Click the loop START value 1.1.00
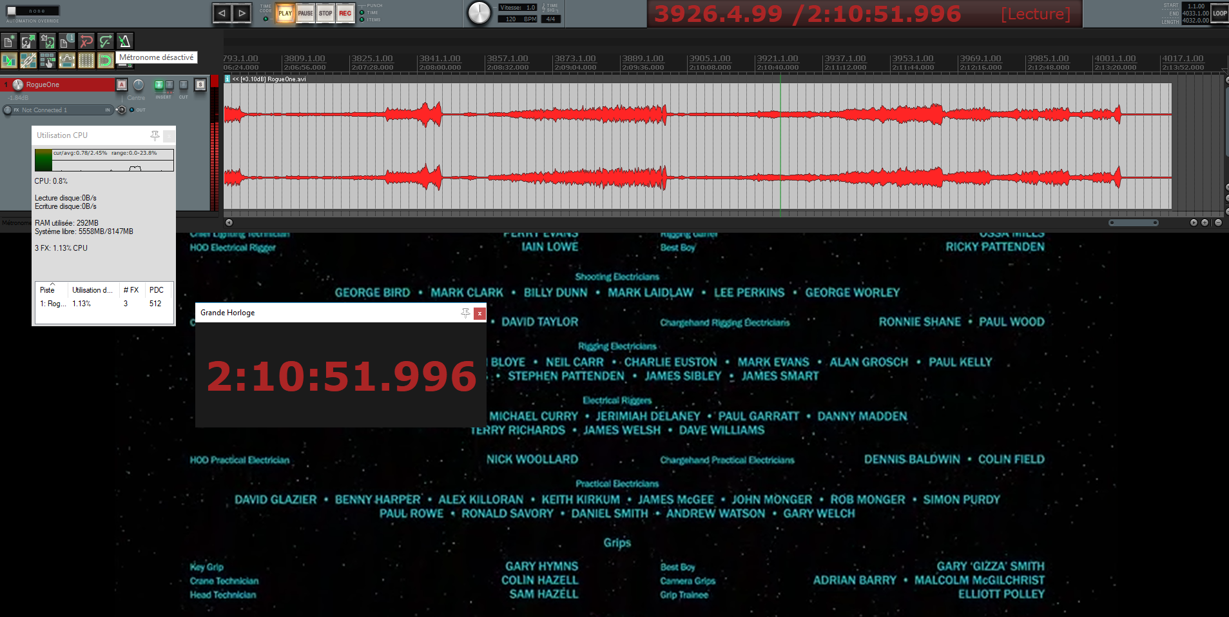 1196,6
